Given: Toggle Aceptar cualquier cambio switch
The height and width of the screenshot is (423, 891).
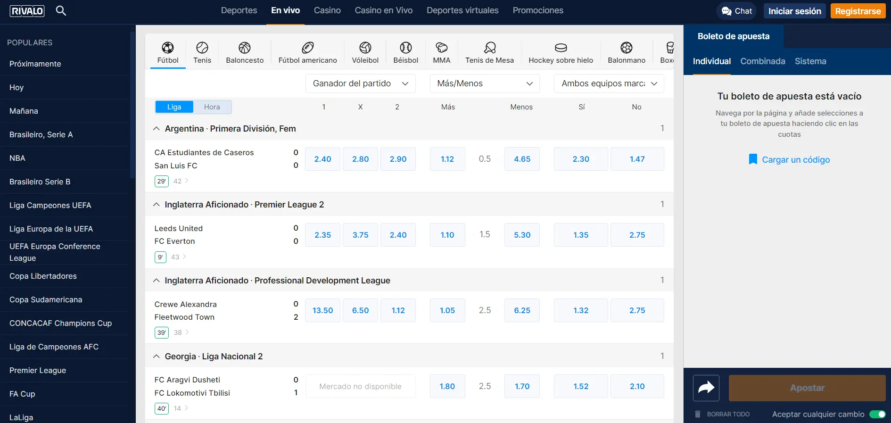Looking at the screenshot, I should (877, 414).
